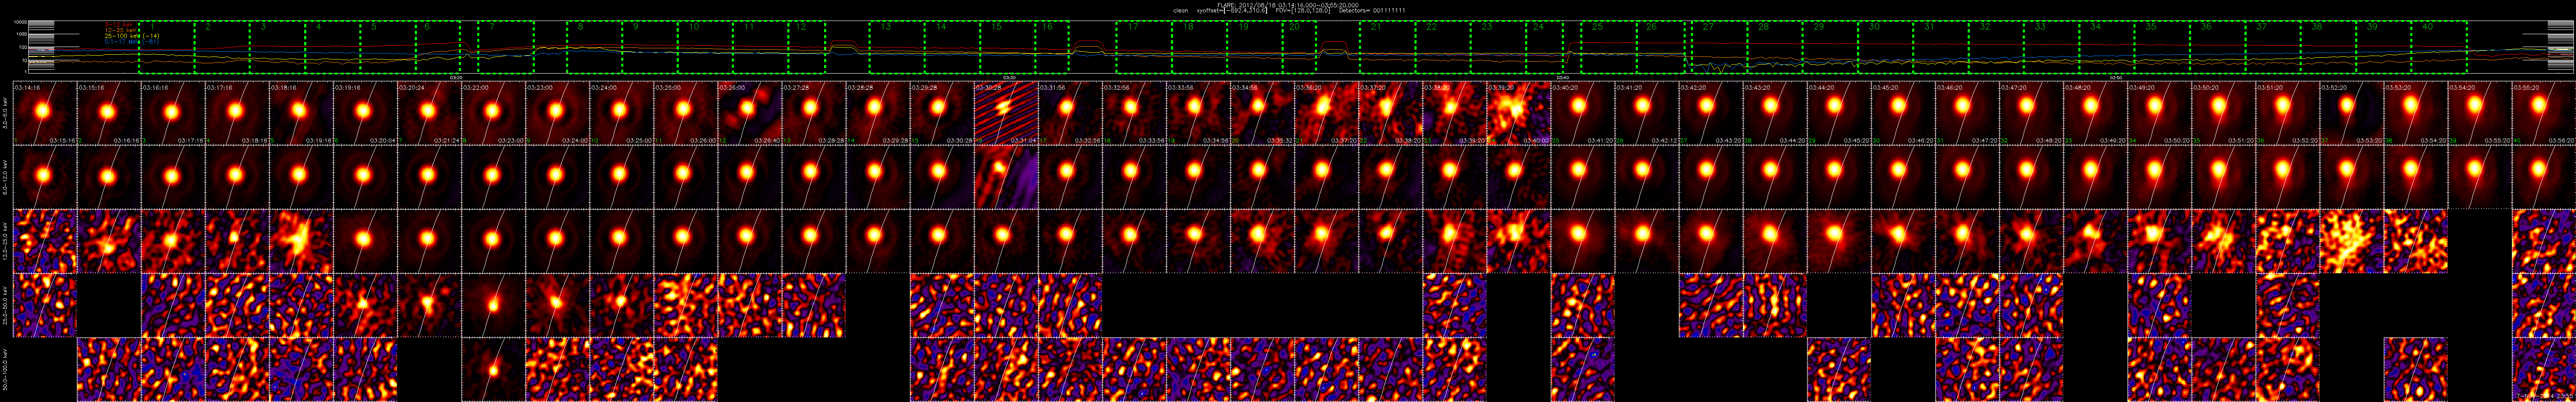Select interval box 10 on the lightcurve
This screenshot has height=402, width=2576.
click(x=704, y=47)
